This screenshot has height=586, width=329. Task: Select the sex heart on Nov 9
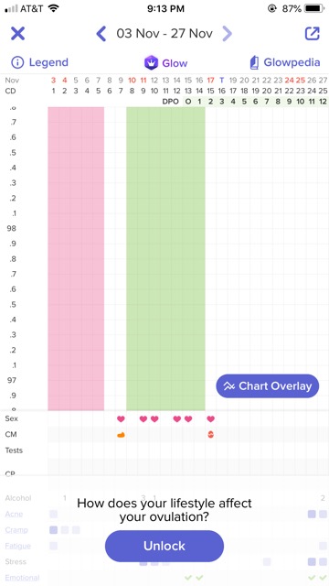pos(121,419)
